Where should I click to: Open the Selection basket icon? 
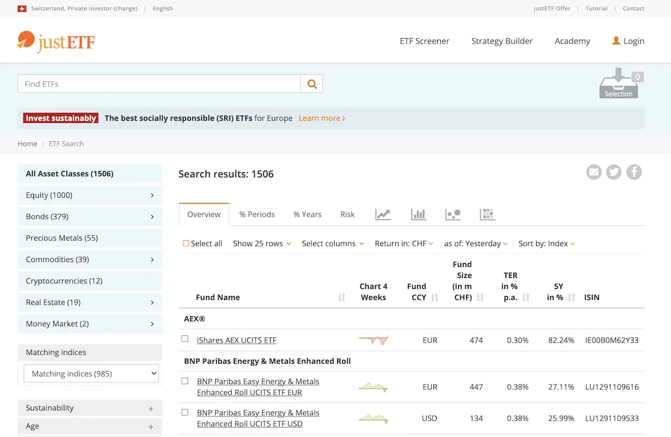[618, 84]
